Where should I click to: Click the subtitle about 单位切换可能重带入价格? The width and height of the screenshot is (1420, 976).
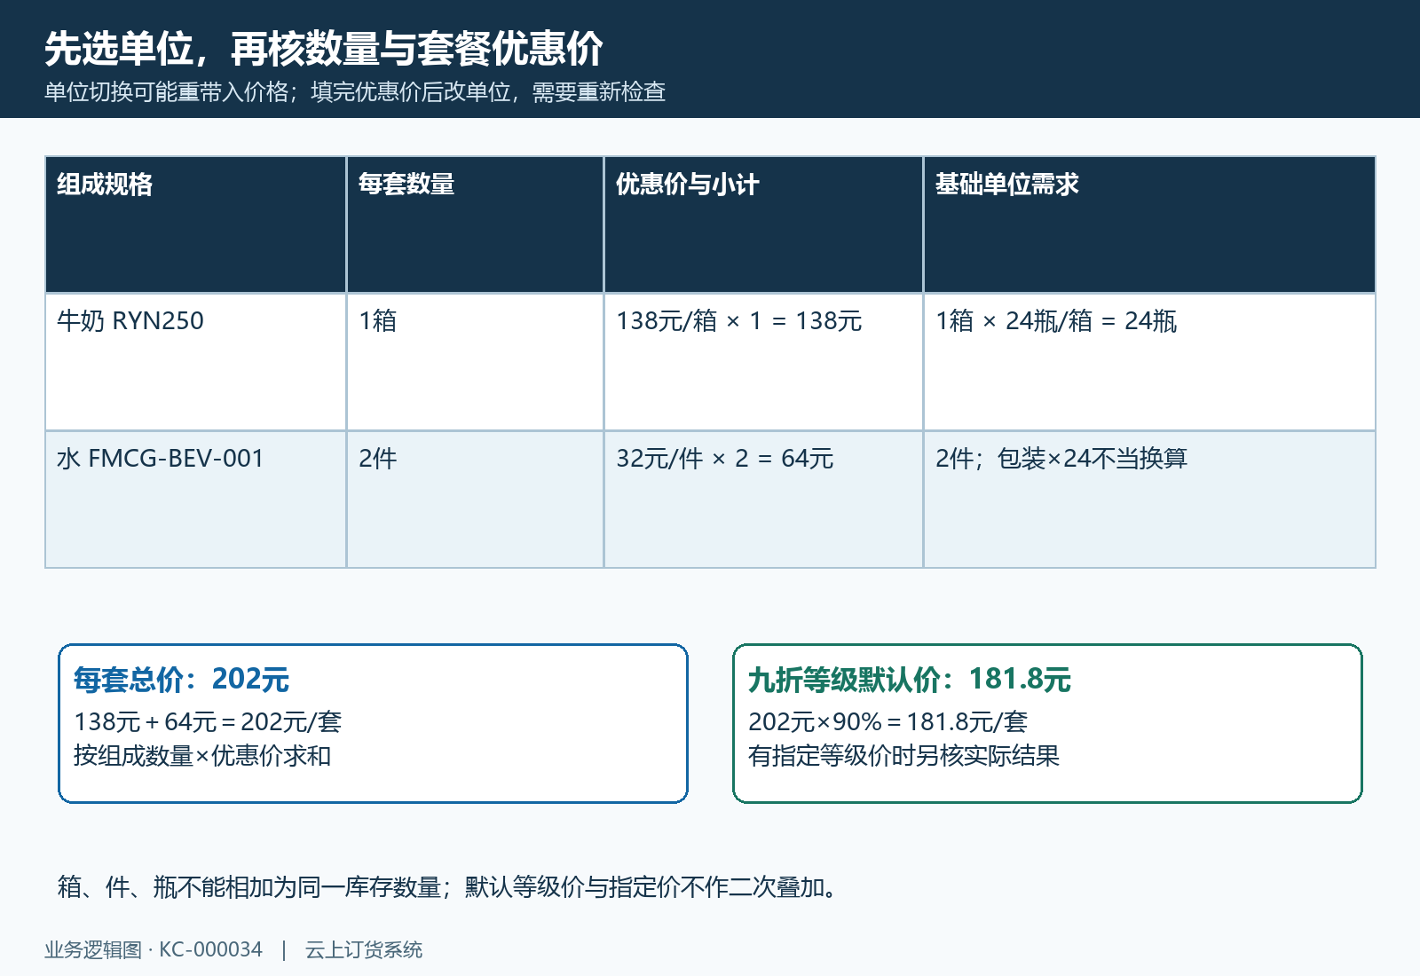pyautogui.click(x=355, y=92)
